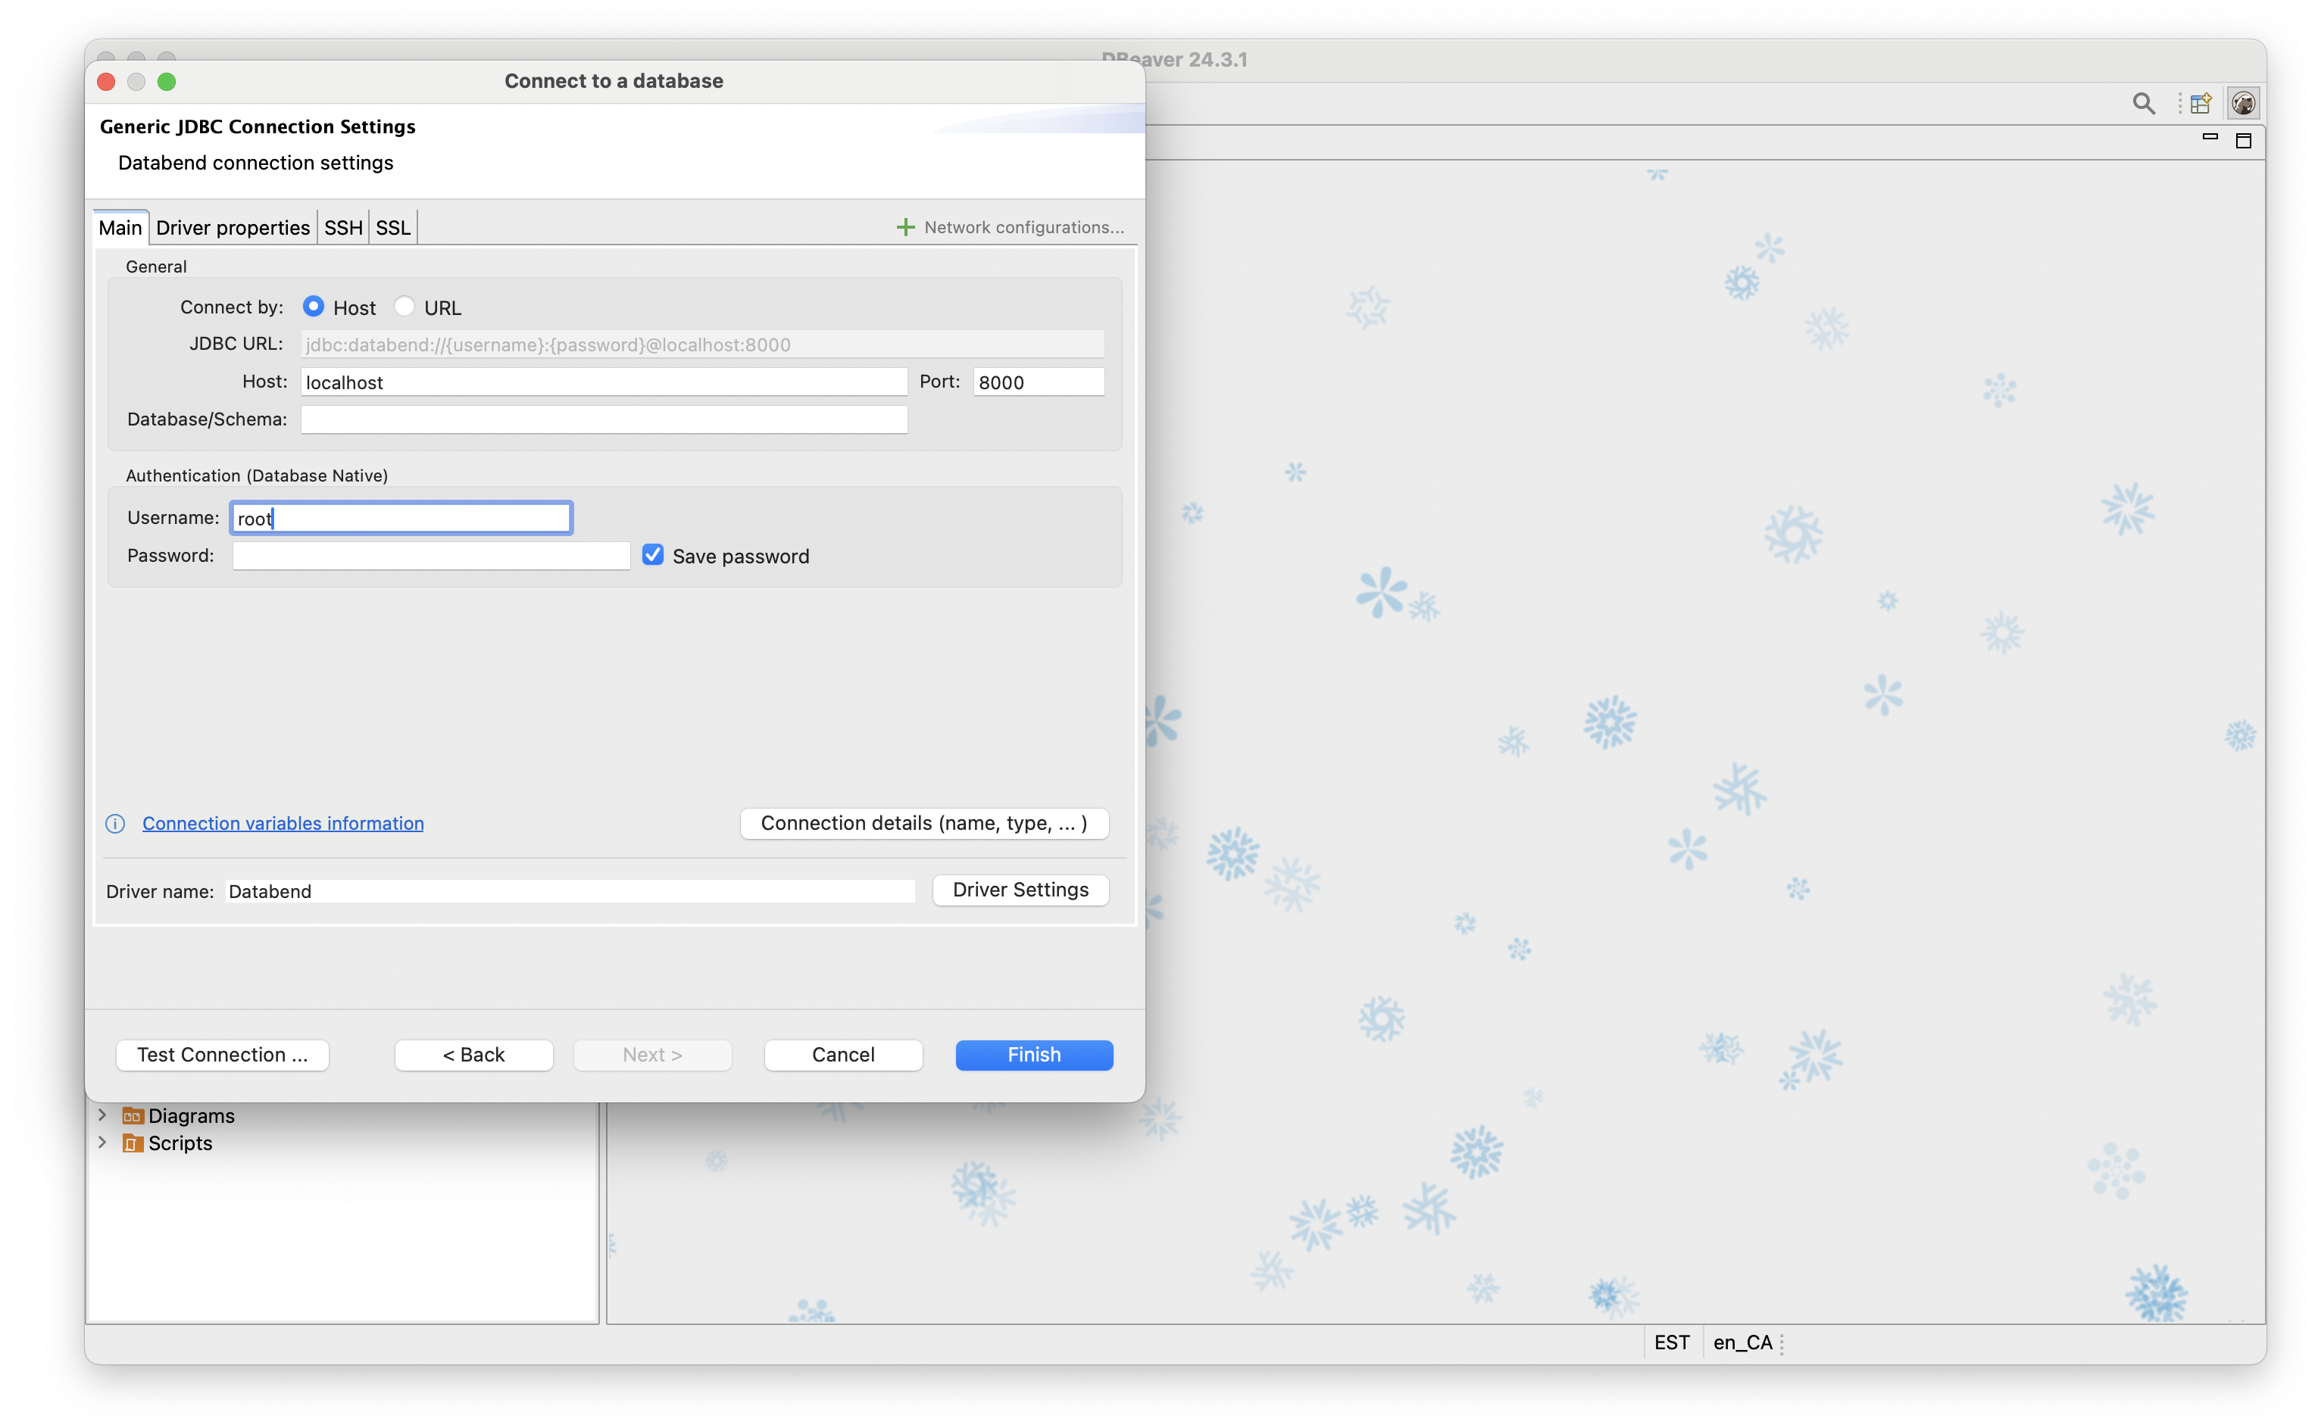2318x1428 pixels.
Task: Open Connection variables information link
Action: (x=283, y=824)
